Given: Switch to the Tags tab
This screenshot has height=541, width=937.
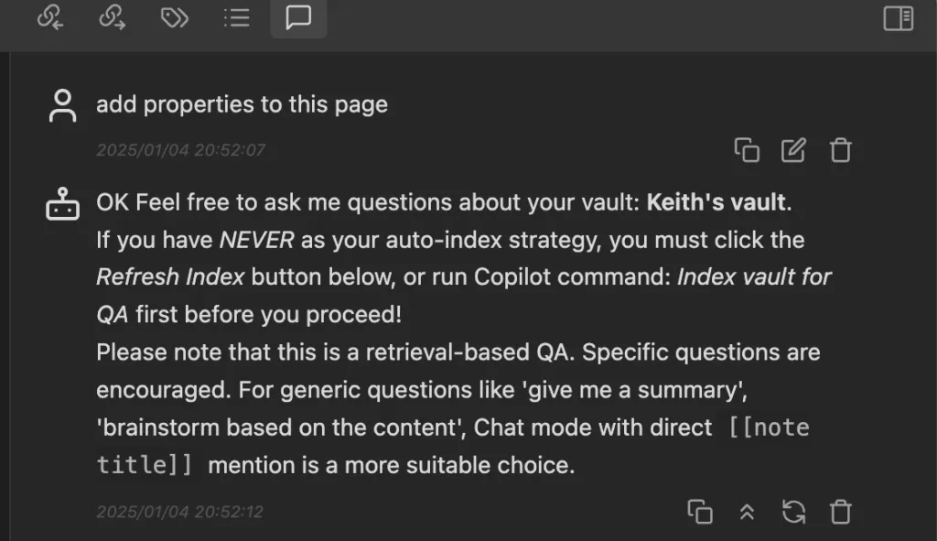Looking at the screenshot, I should pyautogui.click(x=174, y=17).
